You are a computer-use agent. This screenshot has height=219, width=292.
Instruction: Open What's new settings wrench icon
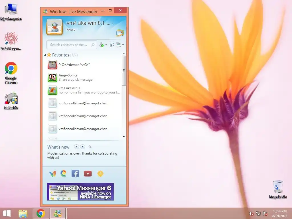click(90, 147)
